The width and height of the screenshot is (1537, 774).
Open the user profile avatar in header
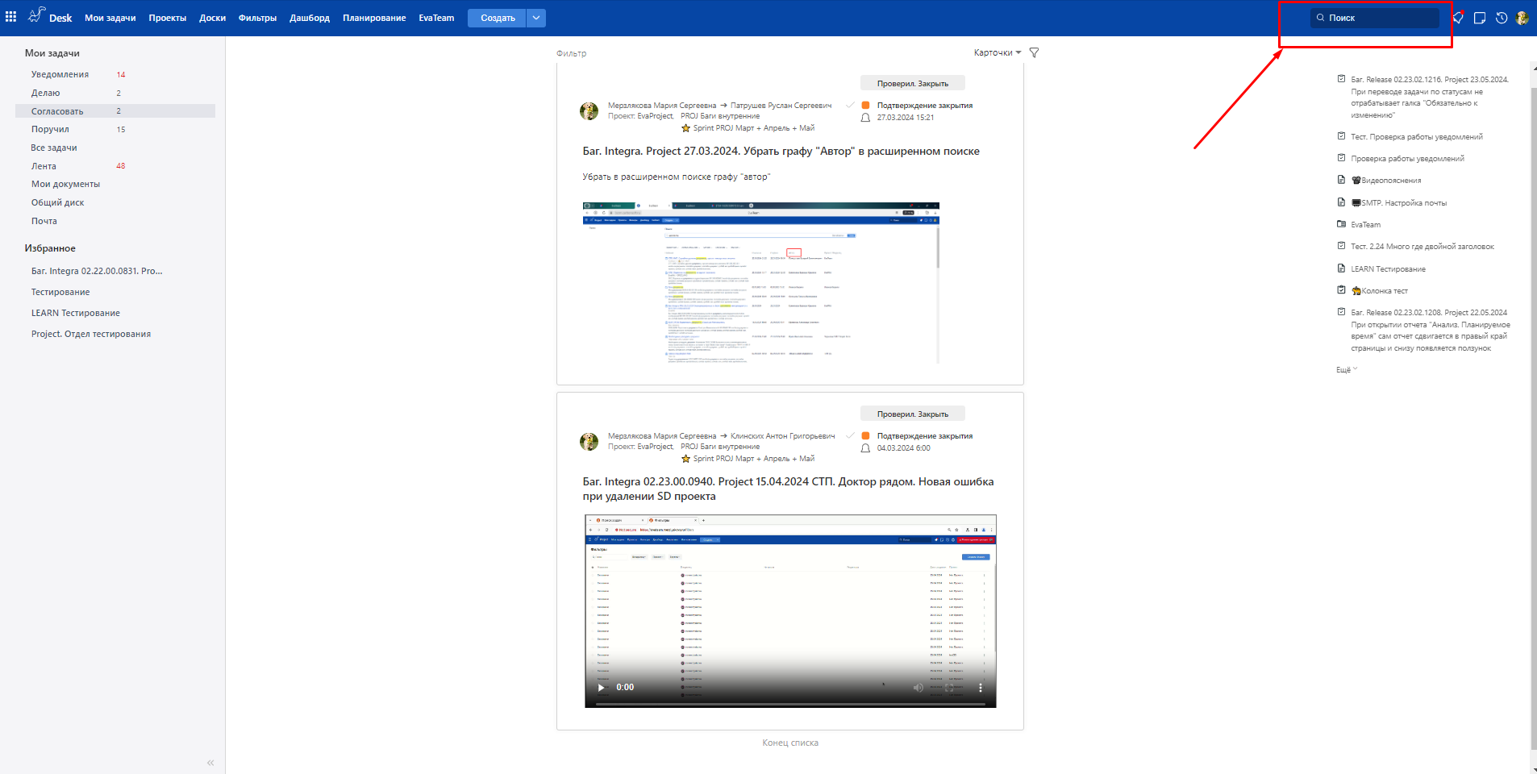pos(1522,18)
